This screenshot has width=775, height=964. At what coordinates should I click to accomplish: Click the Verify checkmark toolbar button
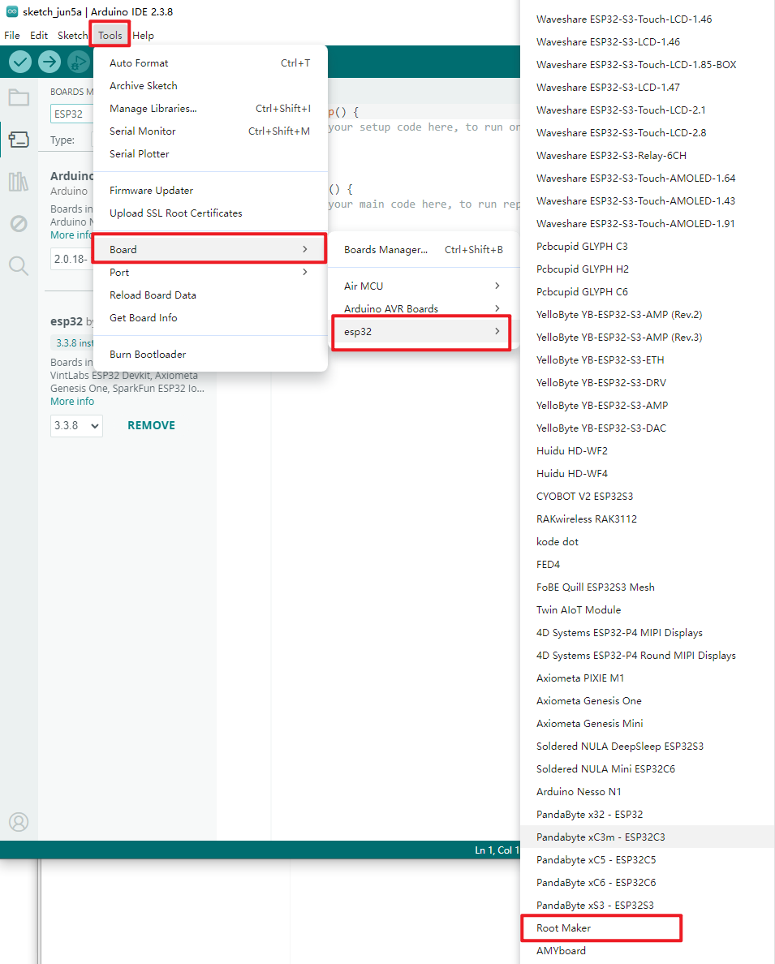pyautogui.click(x=20, y=62)
